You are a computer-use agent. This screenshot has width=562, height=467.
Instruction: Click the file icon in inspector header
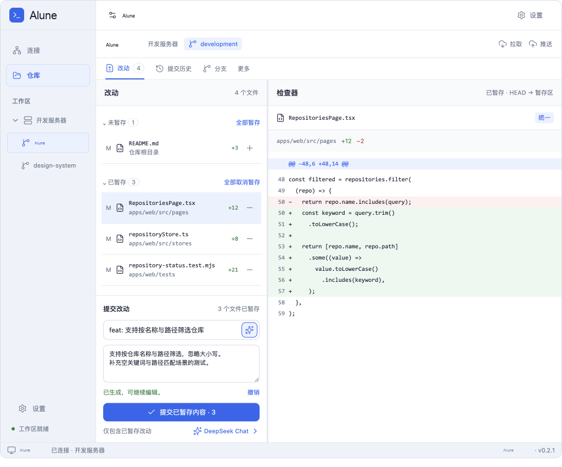[280, 118]
